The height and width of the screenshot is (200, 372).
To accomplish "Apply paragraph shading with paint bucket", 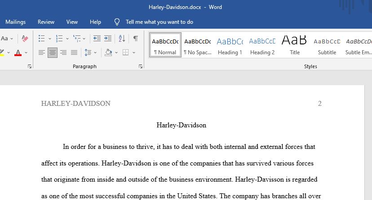I will 108,52.
